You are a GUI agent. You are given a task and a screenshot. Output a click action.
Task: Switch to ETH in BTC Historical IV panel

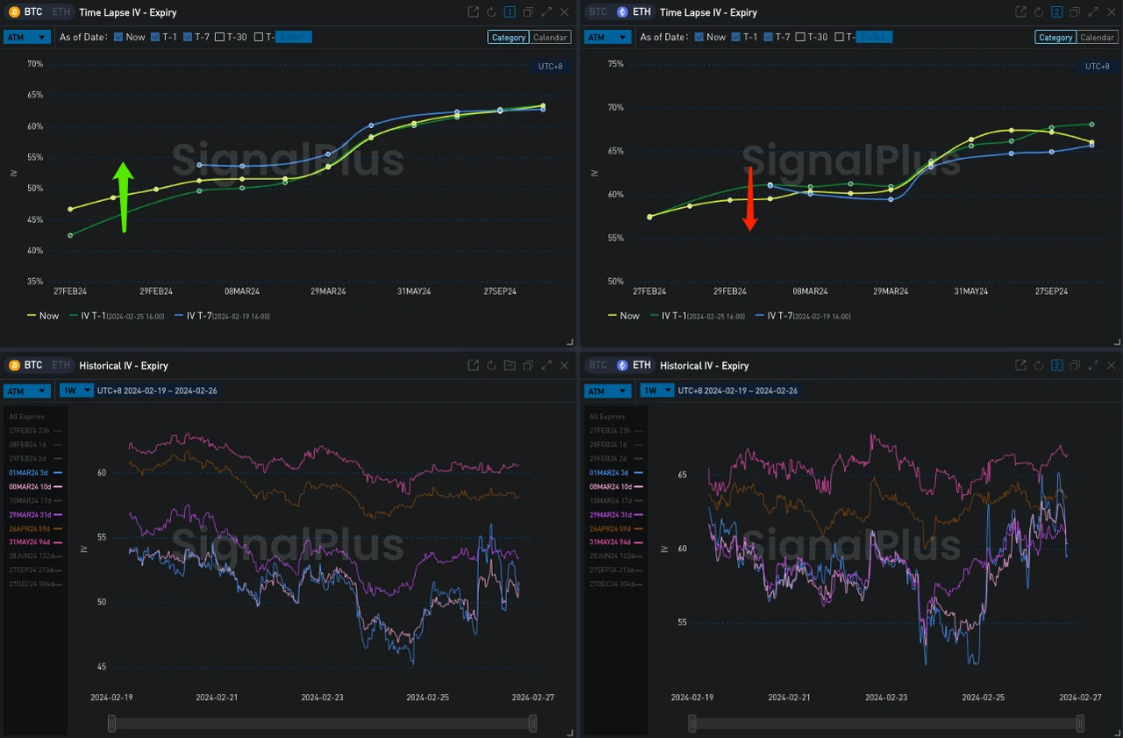click(60, 365)
